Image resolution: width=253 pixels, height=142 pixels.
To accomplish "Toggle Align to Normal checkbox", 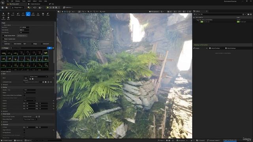I will [25, 130].
